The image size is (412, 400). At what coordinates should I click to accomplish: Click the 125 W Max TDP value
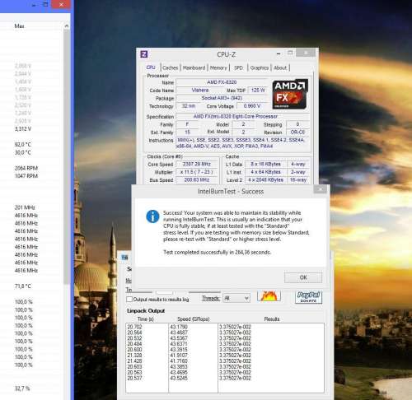point(258,90)
